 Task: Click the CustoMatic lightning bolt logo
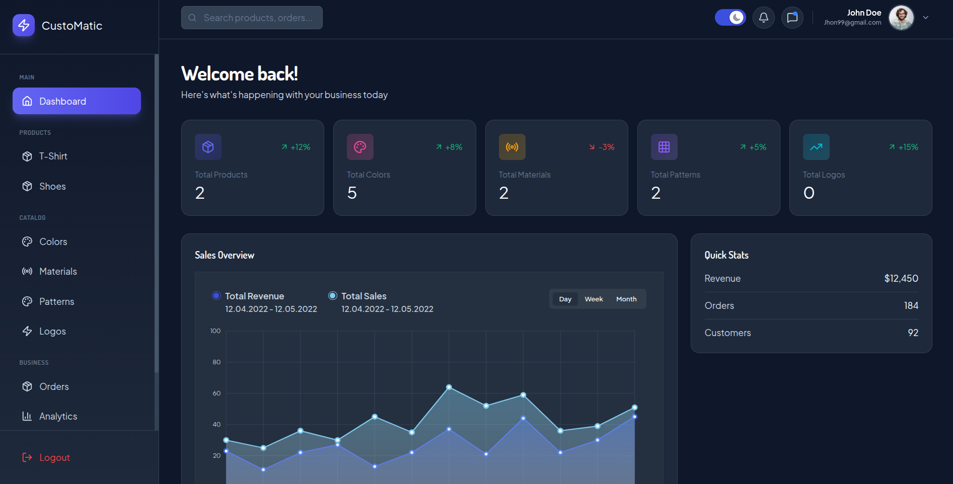tap(24, 25)
